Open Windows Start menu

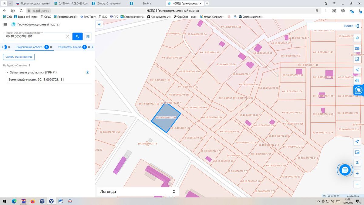(x=5, y=201)
